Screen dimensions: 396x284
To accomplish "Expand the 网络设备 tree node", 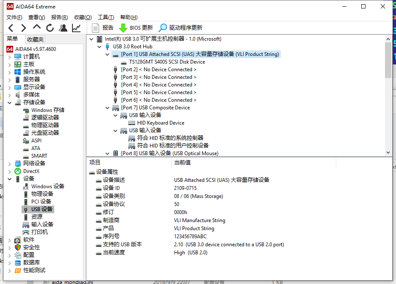I will (10, 164).
